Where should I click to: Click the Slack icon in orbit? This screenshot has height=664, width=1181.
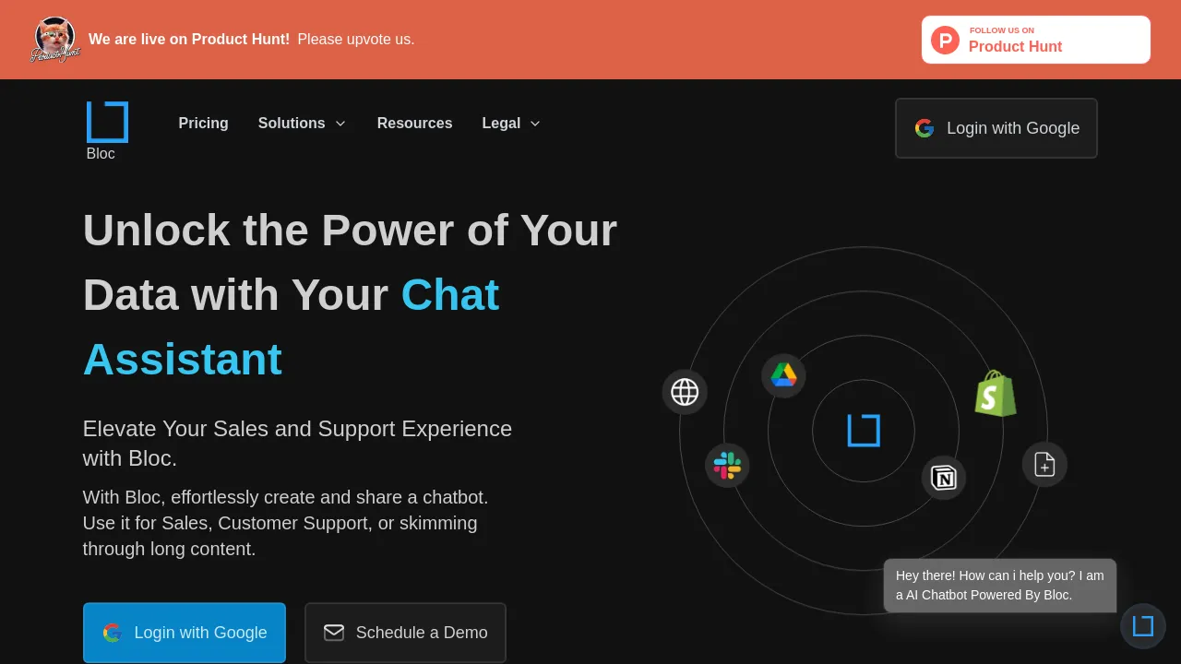[727, 466]
